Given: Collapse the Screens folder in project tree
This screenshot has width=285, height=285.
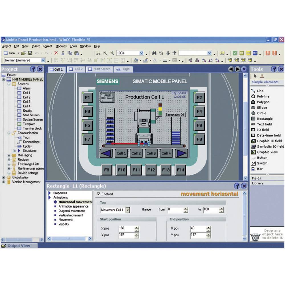Looking at the screenshot, I should (9, 84).
